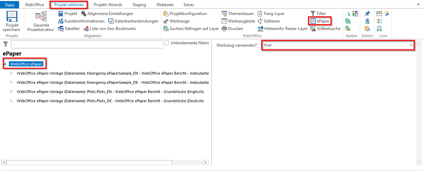Viewport: 423px width, 171px height.
Task: Open the Themenbaum item
Action: pos(238,14)
